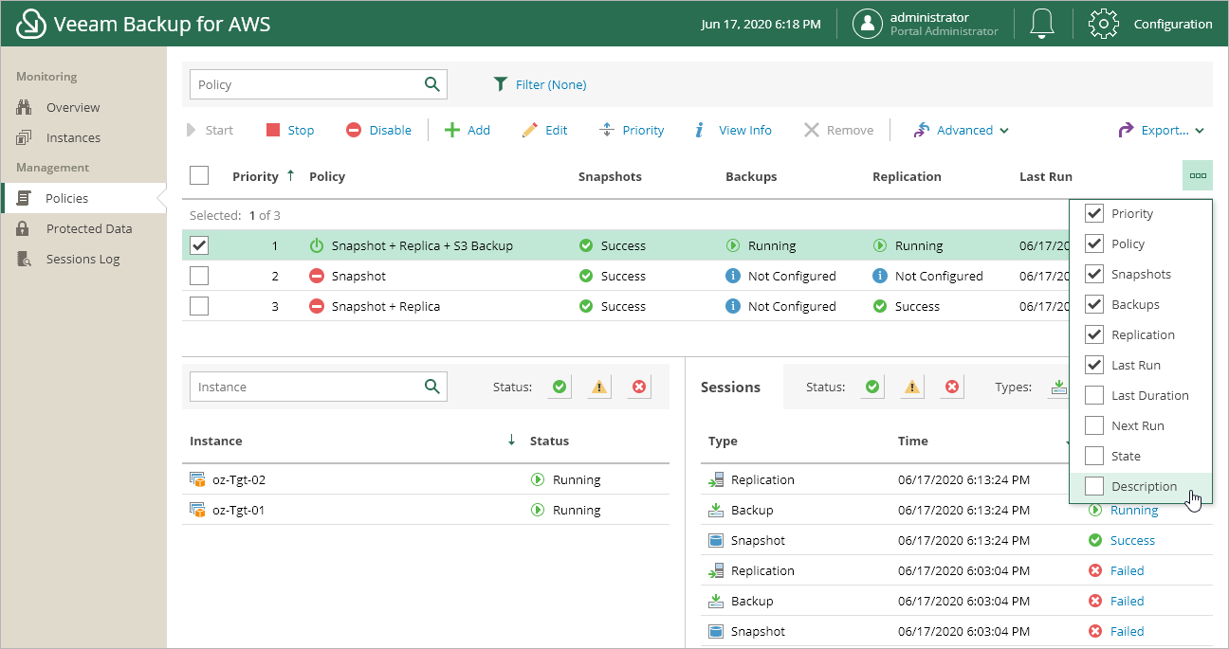Uncheck the Backups column option
Viewport: 1229px width, 649px height.
[x=1094, y=304]
